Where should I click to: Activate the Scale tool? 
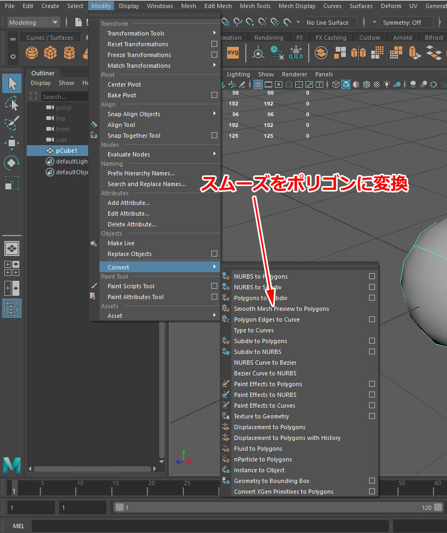12,182
